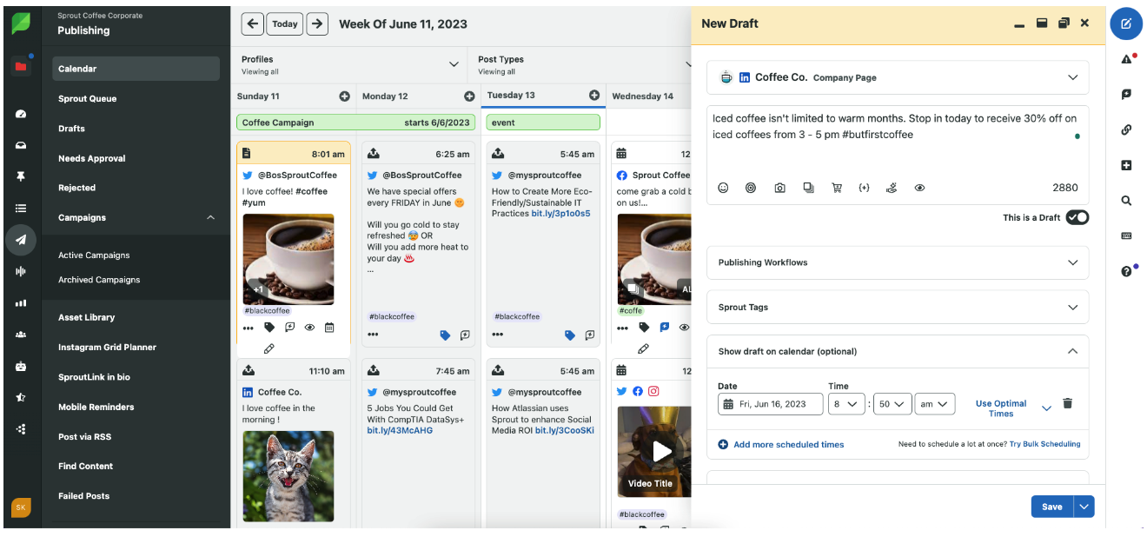
Task: Go to previous week with left arrow
Action: 252,23
